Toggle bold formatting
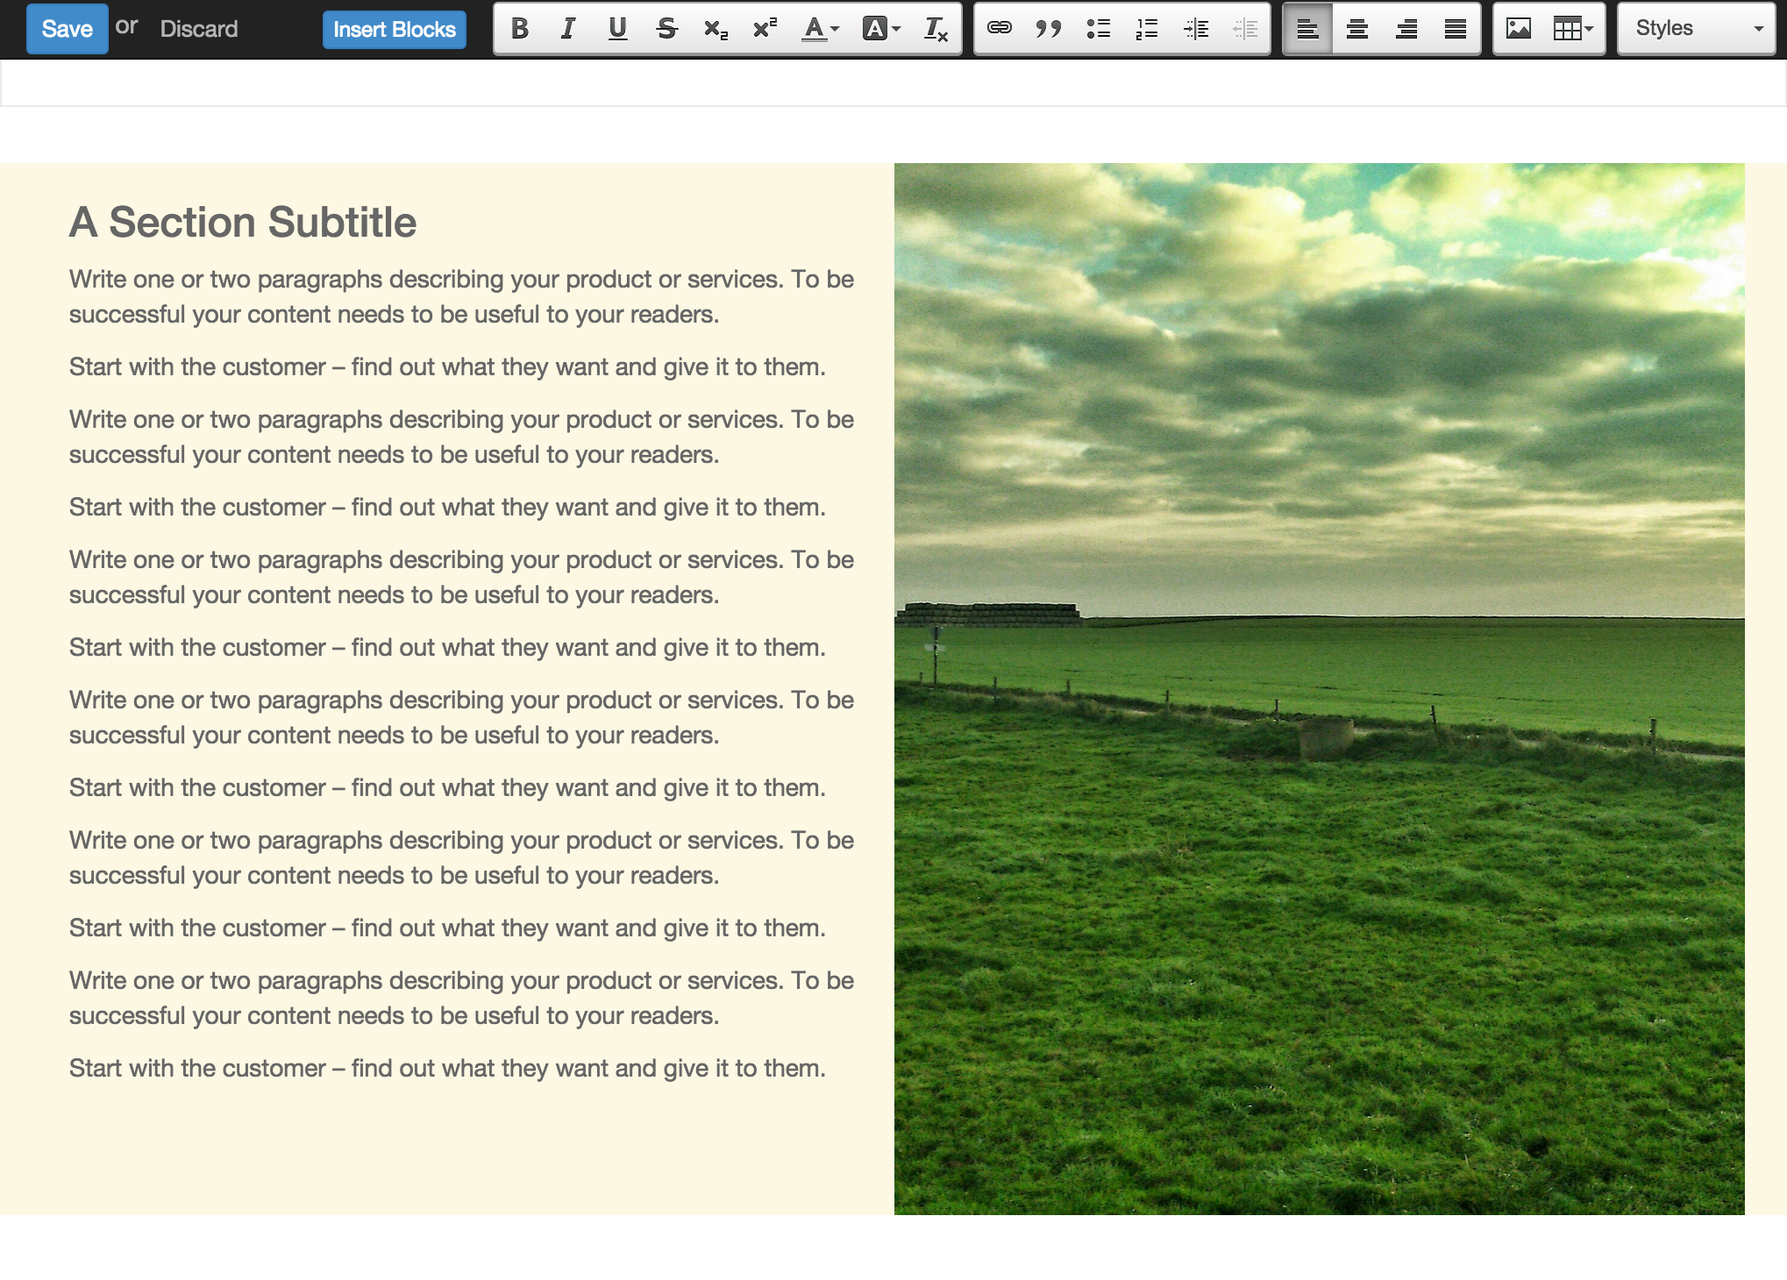Screen dimensions: 1787x1280 519,29
